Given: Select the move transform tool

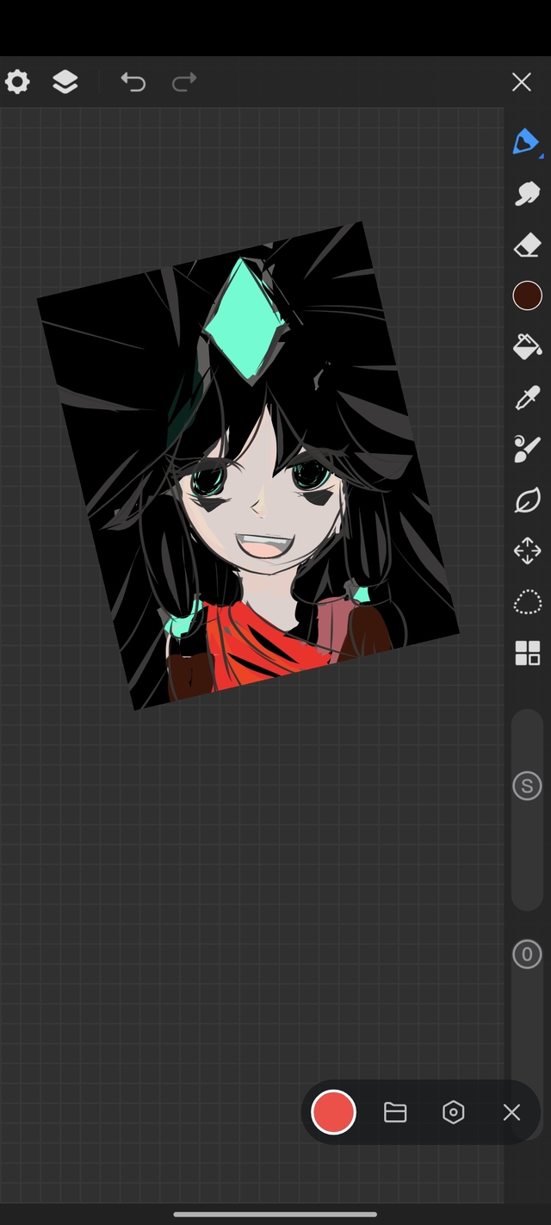Looking at the screenshot, I should [527, 550].
